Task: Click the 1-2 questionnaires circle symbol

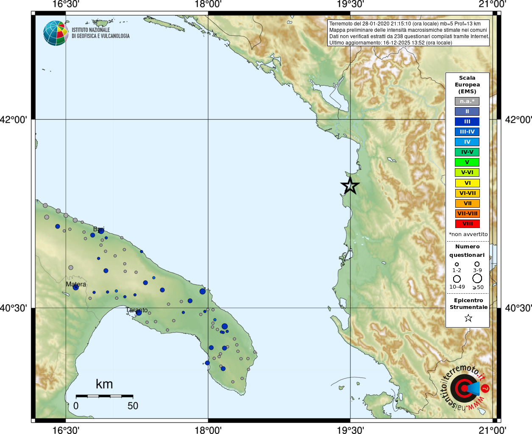Action: pyautogui.click(x=457, y=264)
